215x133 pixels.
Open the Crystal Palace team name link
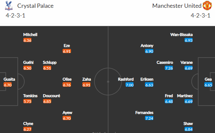35,6
